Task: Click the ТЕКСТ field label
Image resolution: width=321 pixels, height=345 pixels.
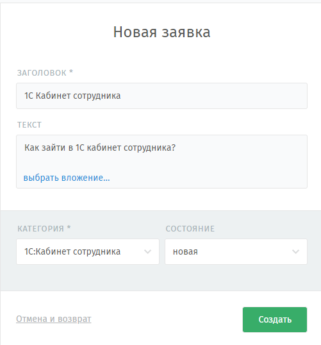Action: [29, 125]
